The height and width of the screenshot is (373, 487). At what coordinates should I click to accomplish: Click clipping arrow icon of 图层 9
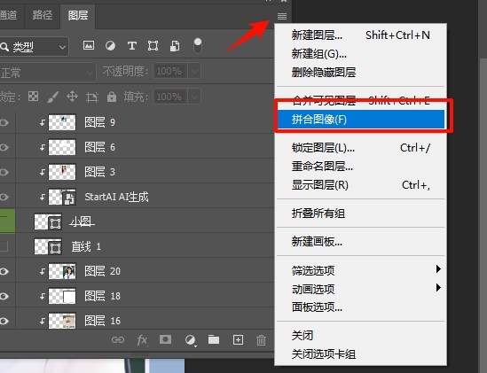coord(43,122)
